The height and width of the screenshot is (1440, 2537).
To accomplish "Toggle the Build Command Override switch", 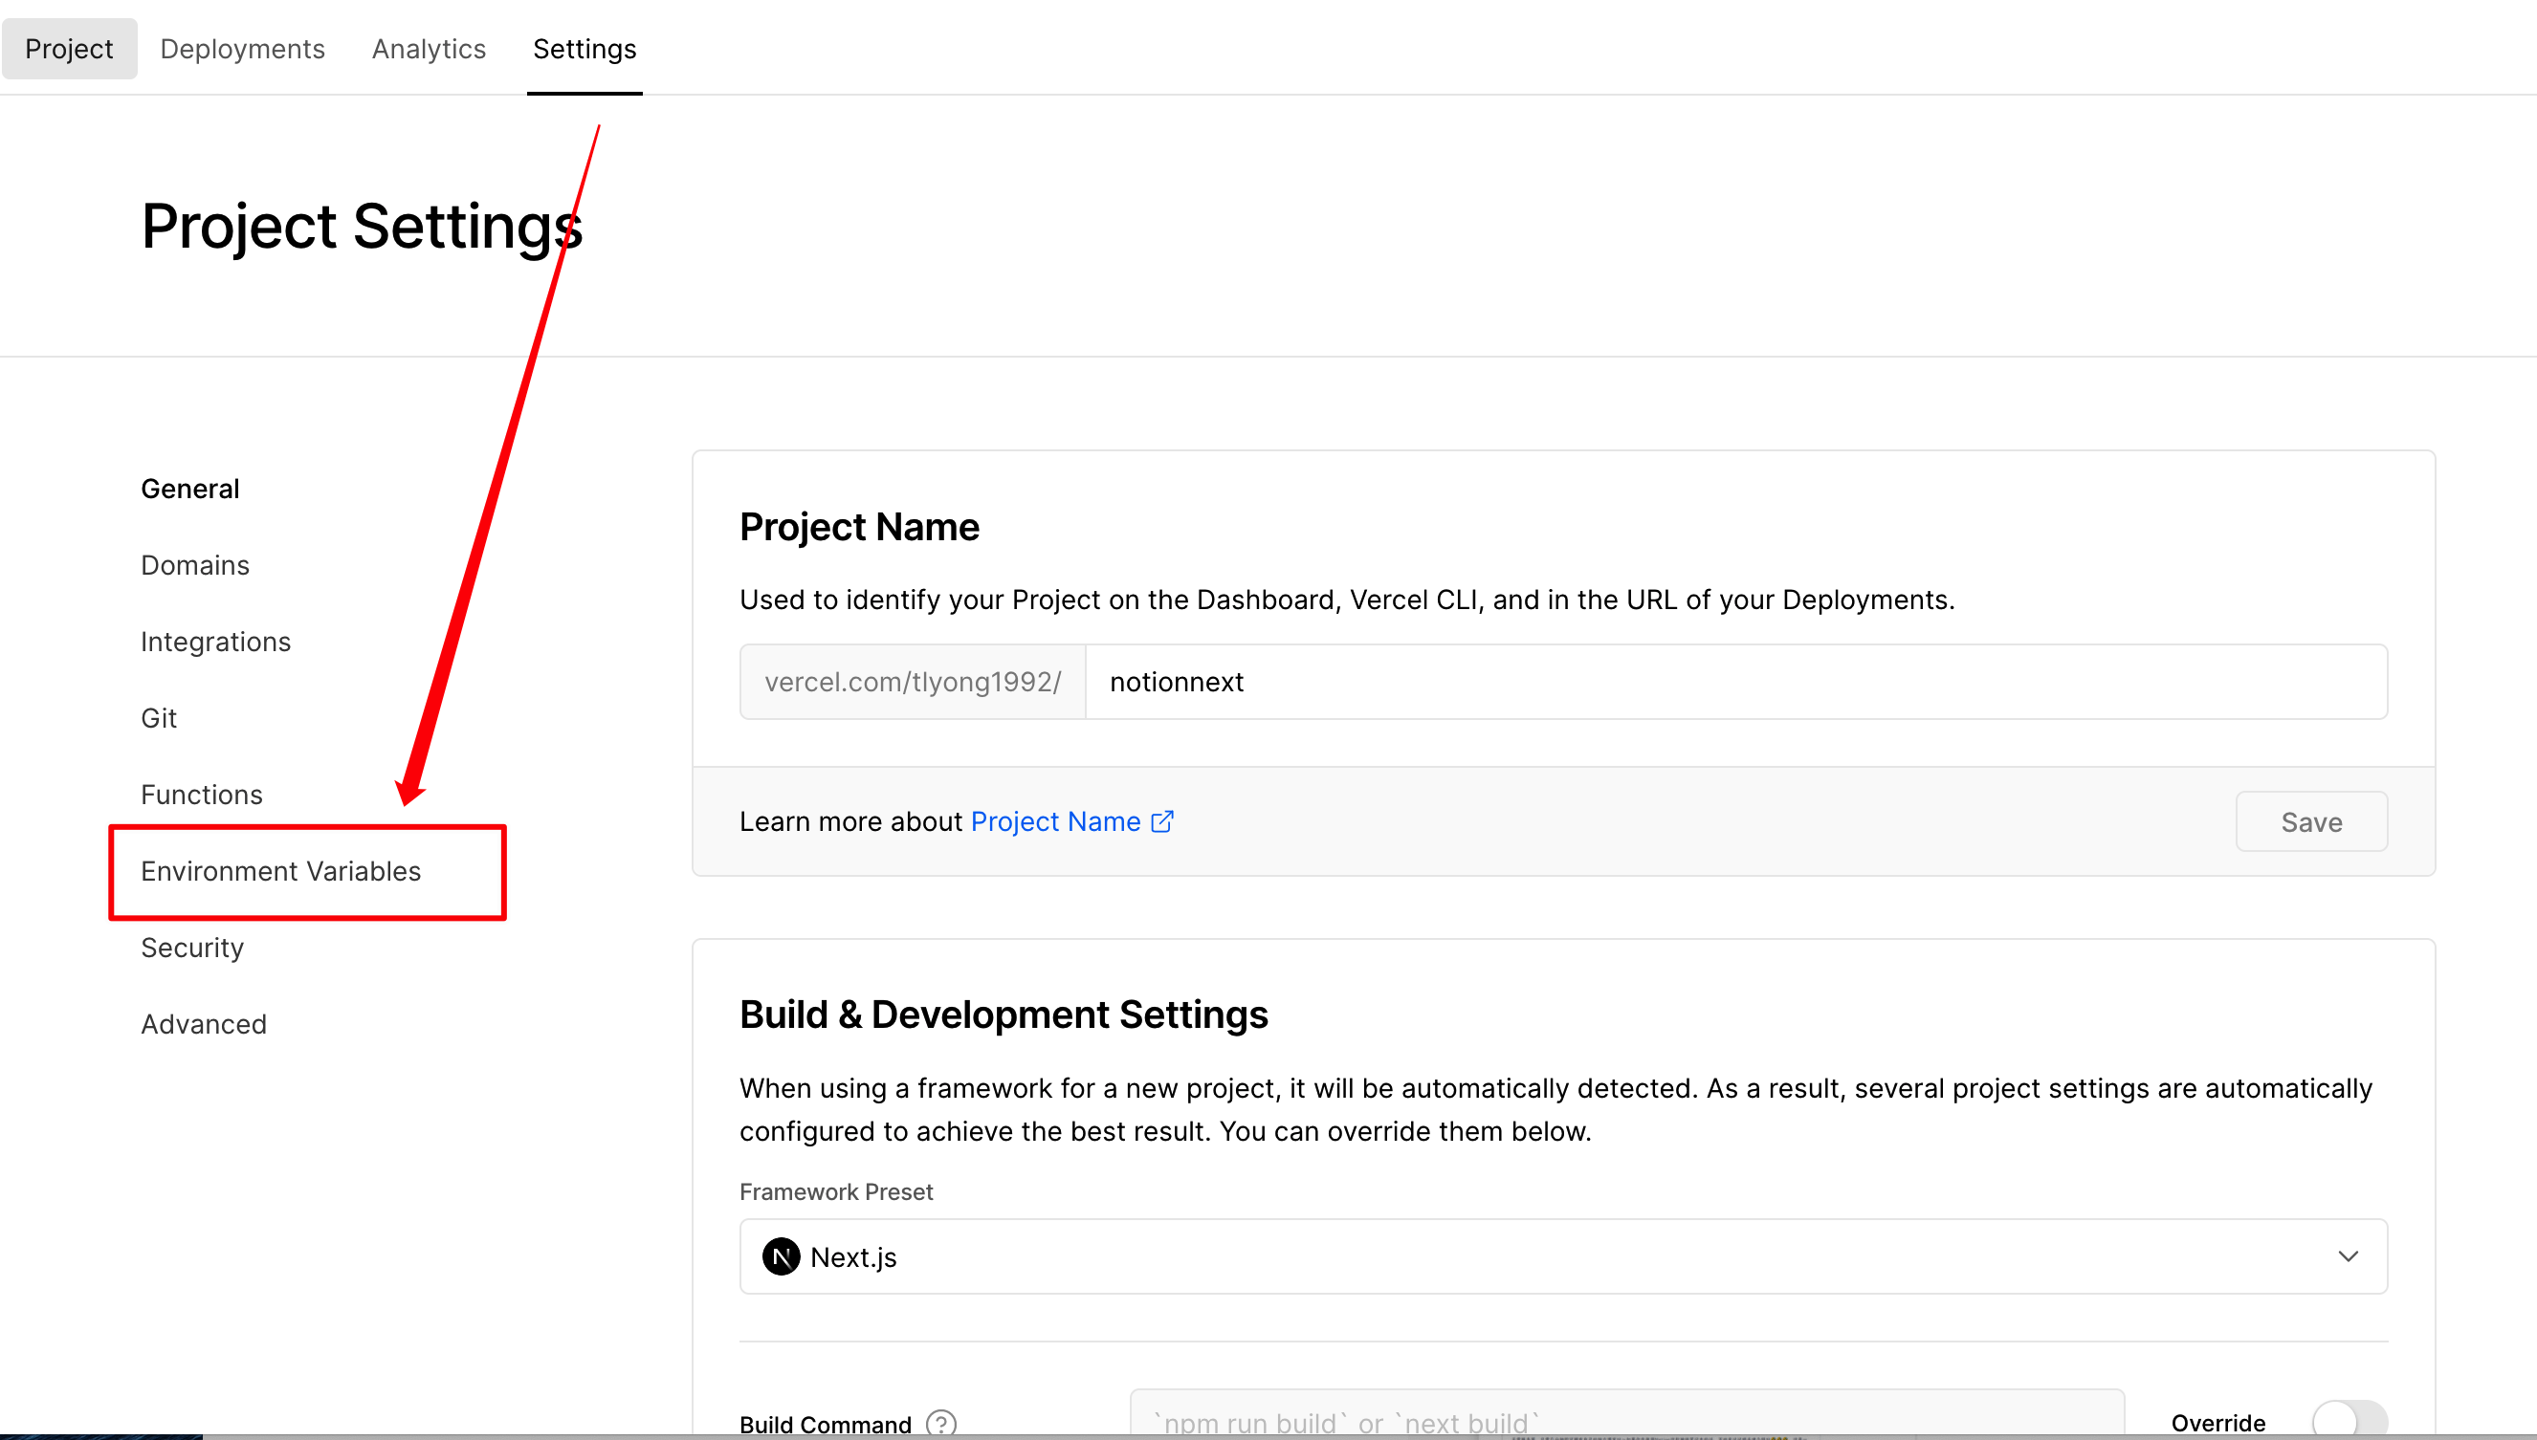I will pos(2350,1420).
